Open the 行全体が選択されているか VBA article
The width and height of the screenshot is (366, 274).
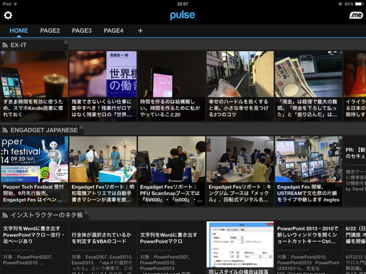pos(103,247)
